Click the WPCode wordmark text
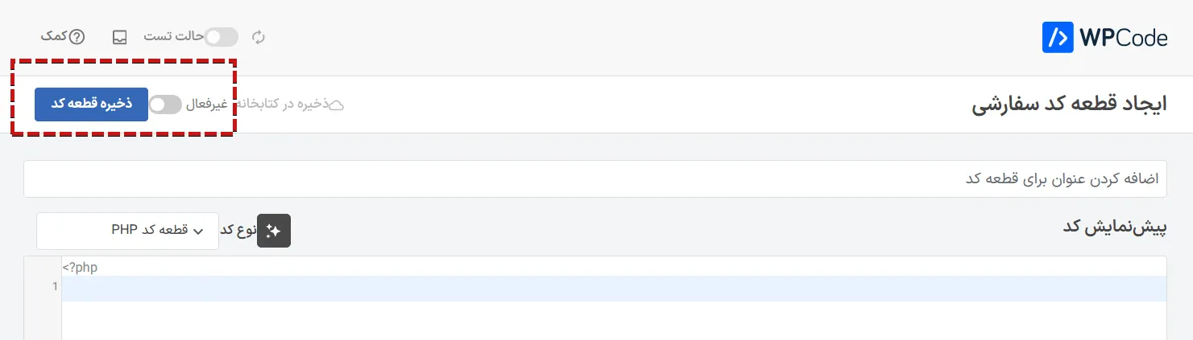 [1123, 38]
